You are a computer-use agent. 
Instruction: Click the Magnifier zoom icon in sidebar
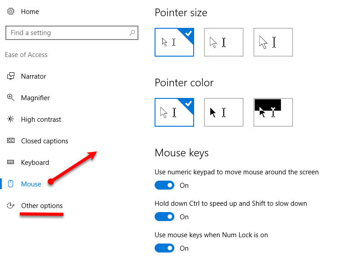pyautogui.click(x=11, y=97)
